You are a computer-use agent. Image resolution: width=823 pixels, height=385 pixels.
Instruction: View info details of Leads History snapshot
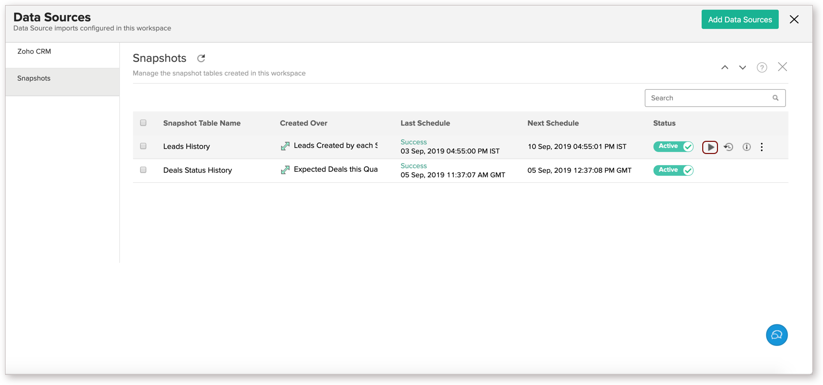coord(746,147)
